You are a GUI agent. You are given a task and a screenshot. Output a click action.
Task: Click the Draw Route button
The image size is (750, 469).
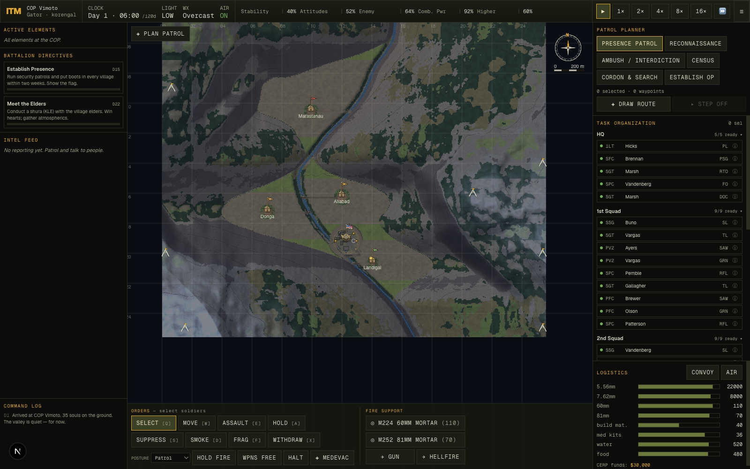click(x=633, y=104)
